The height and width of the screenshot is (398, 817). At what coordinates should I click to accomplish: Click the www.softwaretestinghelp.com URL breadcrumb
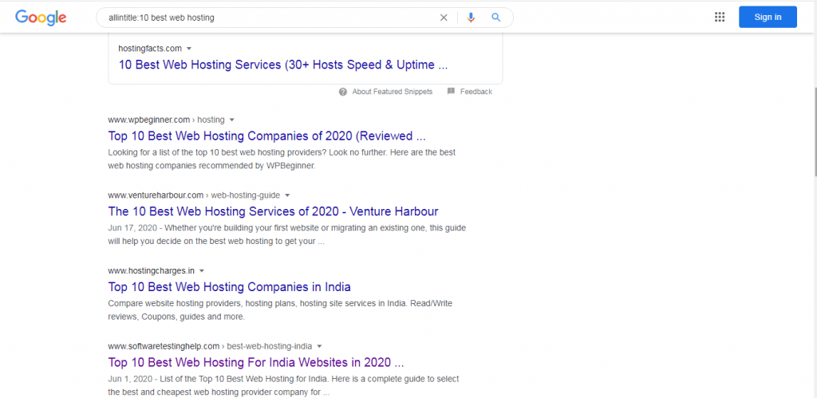point(210,346)
